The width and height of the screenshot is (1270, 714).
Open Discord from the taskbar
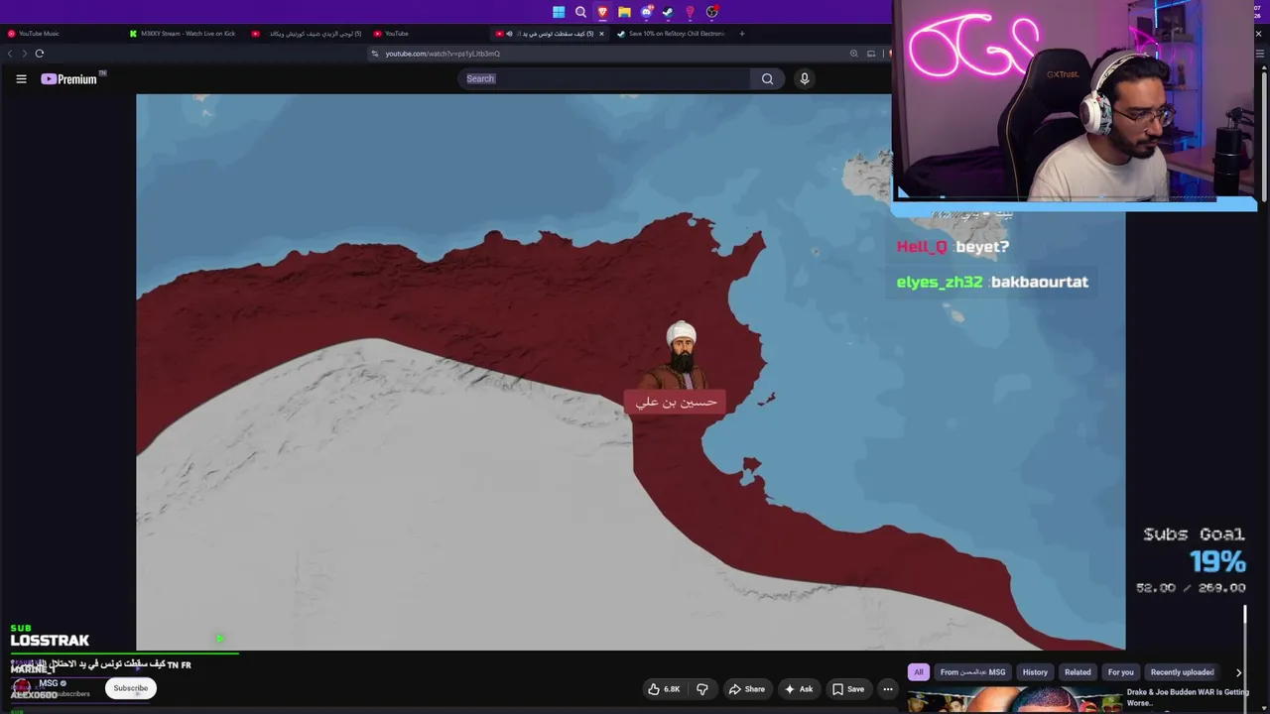[646, 12]
